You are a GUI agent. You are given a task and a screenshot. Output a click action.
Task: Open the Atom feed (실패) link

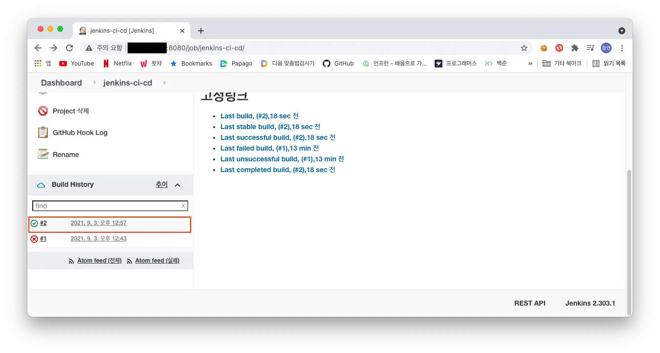point(157,261)
